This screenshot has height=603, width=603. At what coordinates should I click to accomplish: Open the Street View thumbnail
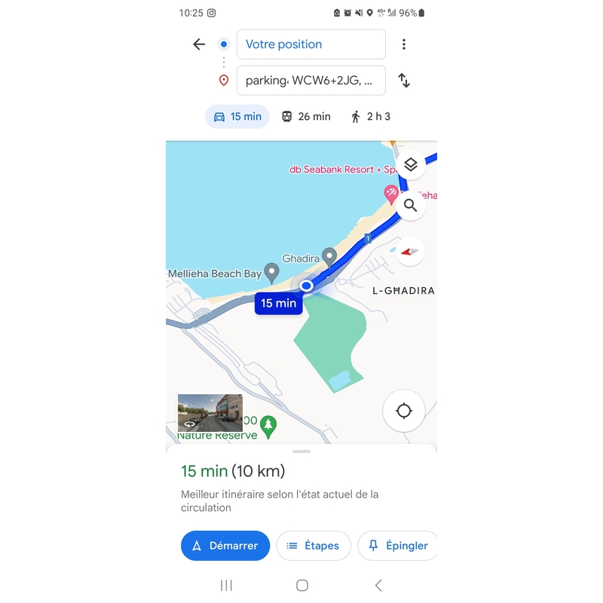pyautogui.click(x=210, y=413)
